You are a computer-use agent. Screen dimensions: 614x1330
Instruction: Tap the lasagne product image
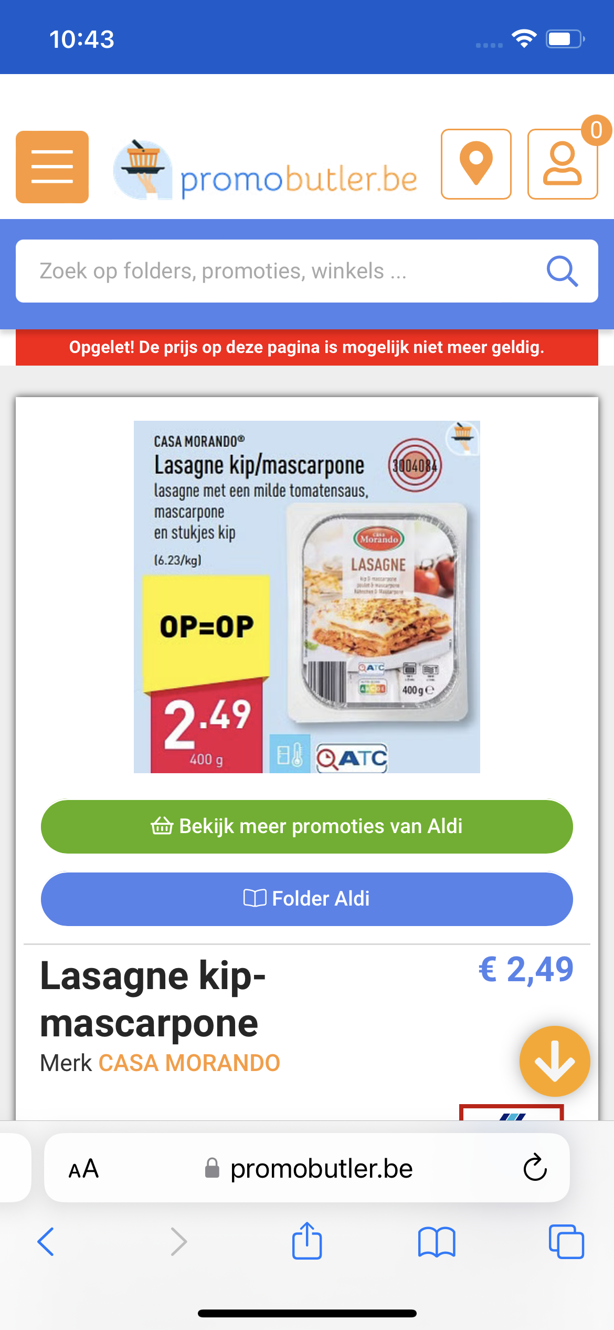click(x=307, y=597)
